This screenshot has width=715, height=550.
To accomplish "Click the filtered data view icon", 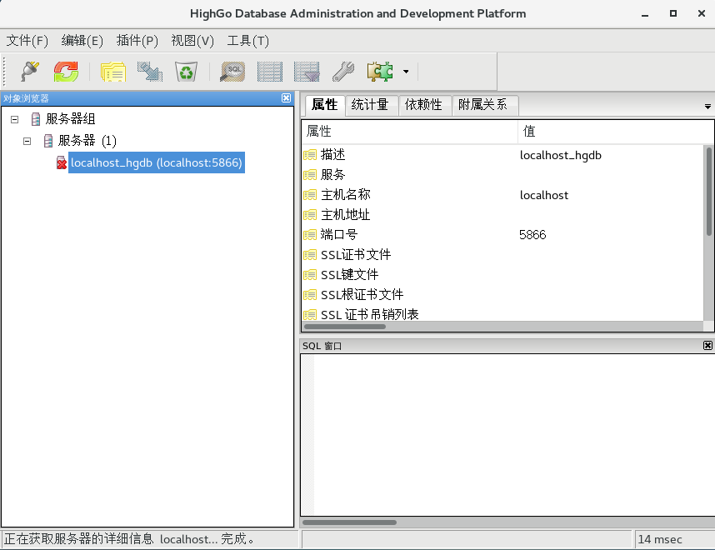I will tap(306, 71).
